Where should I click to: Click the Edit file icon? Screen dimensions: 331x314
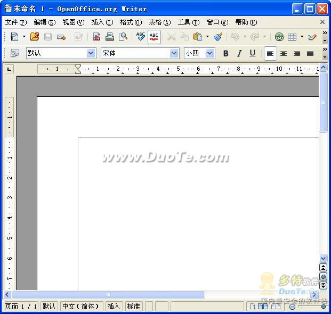[x=78, y=37]
